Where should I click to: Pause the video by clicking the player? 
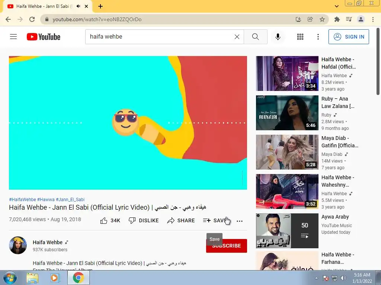pyautogui.click(x=128, y=123)
